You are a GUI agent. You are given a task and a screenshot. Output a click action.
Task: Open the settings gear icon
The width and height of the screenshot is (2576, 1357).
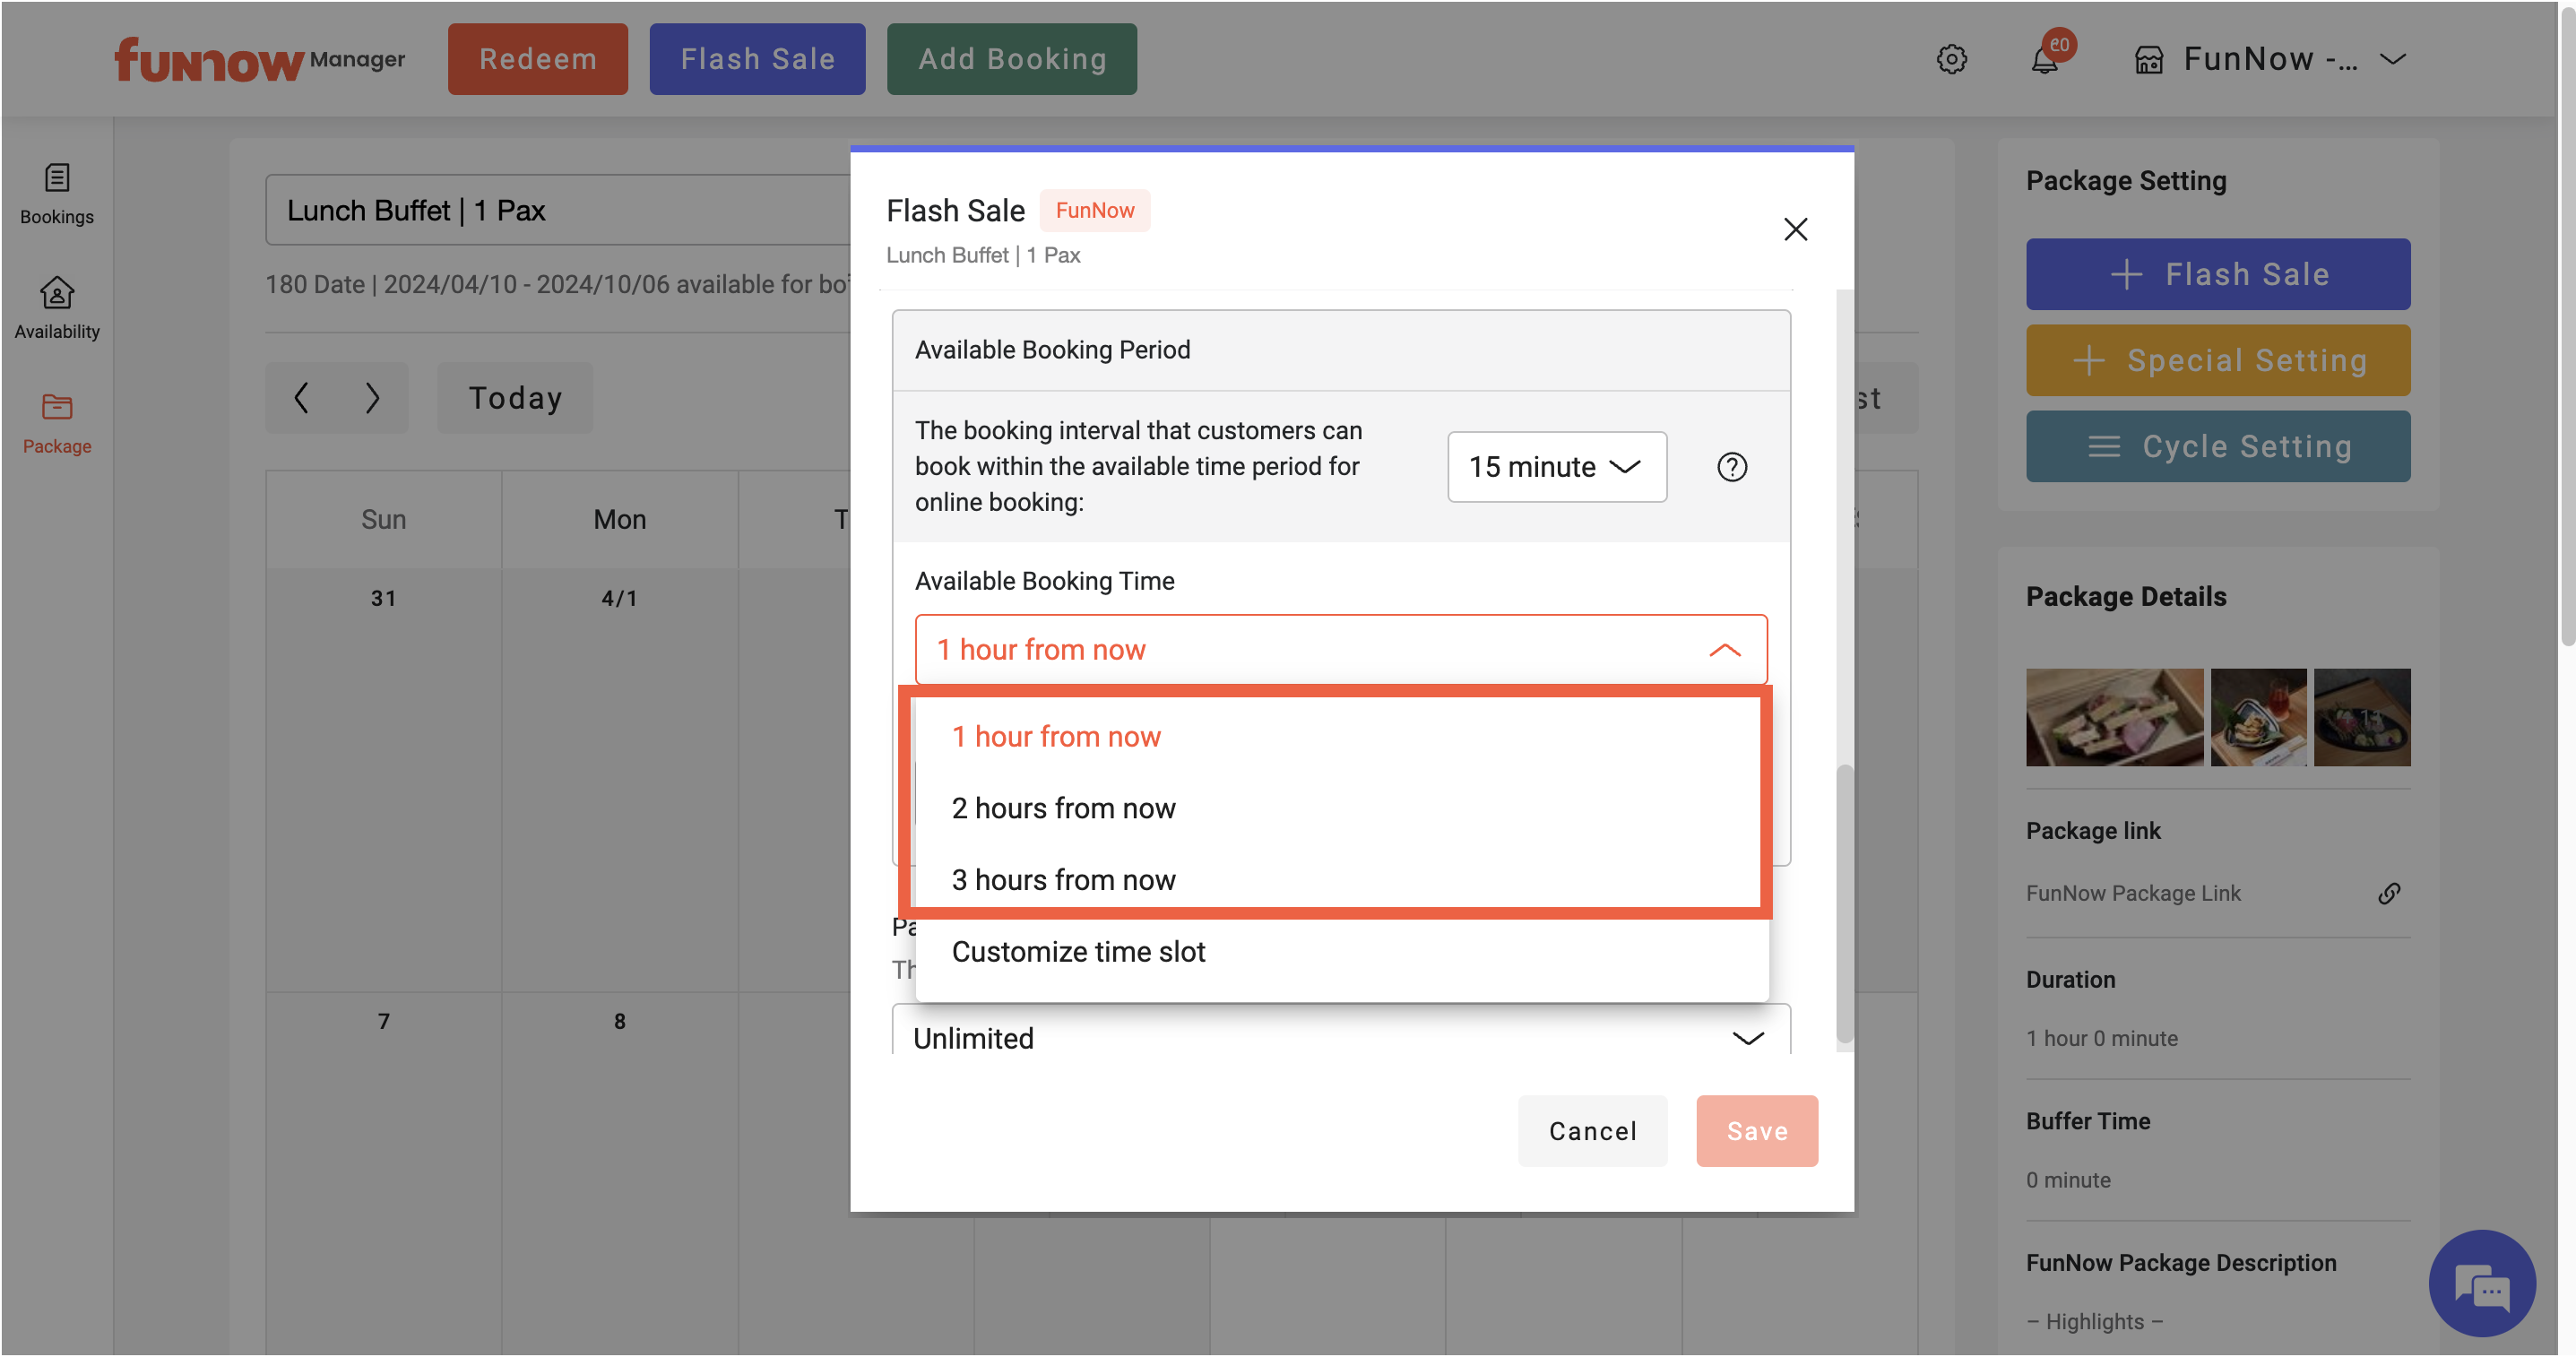pyautogui.click(x=1951, y=59)
